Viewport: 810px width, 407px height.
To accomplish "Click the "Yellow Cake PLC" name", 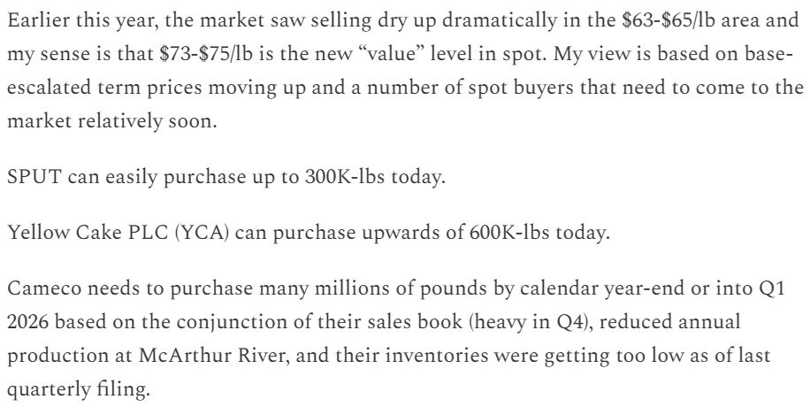I will [88, 234].
